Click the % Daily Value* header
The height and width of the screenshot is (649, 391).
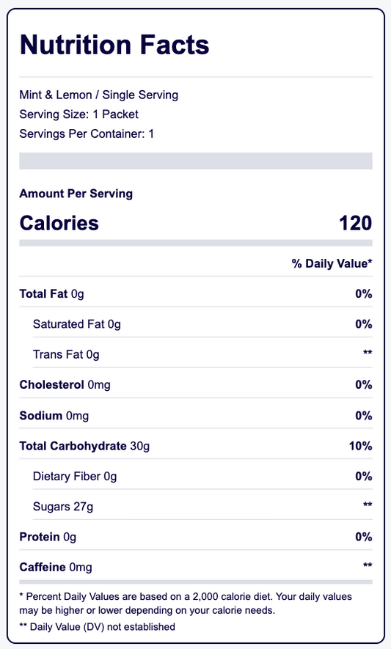(x=332, y=264)
